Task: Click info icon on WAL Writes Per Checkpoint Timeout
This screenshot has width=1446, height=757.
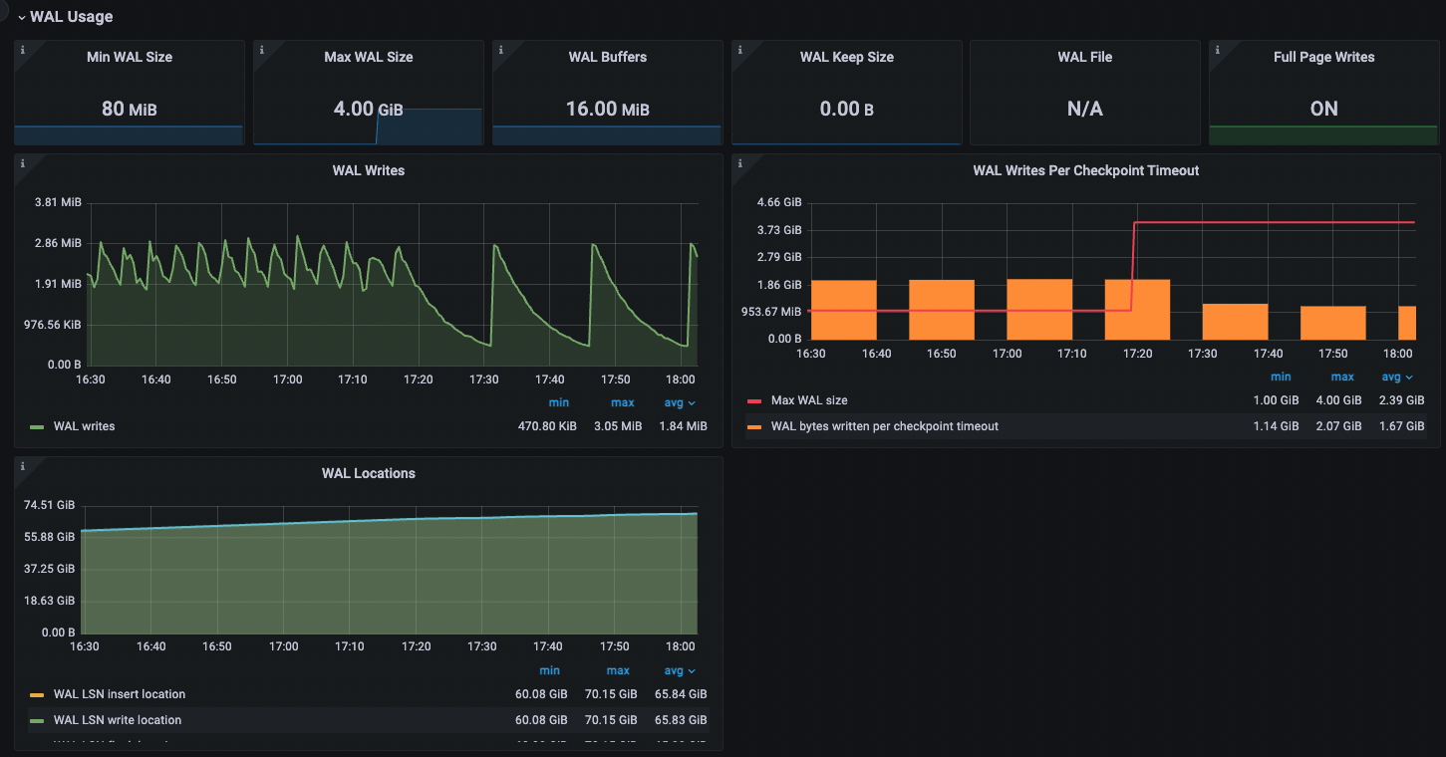Action: coord(739,163)
